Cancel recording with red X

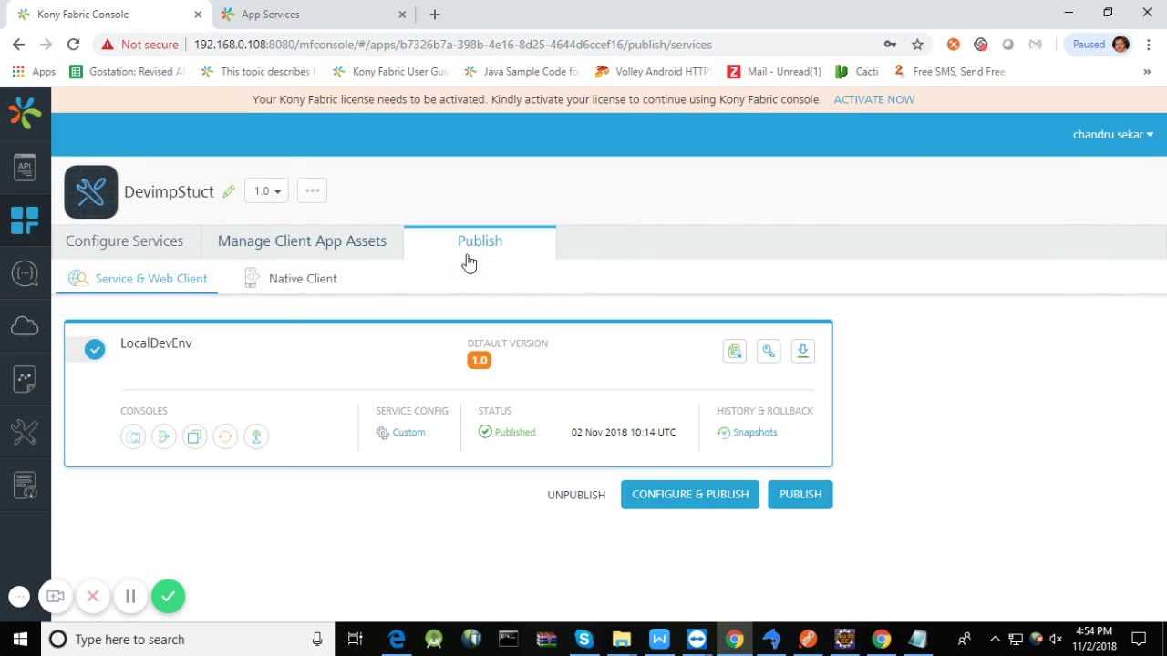pos(93,597)
